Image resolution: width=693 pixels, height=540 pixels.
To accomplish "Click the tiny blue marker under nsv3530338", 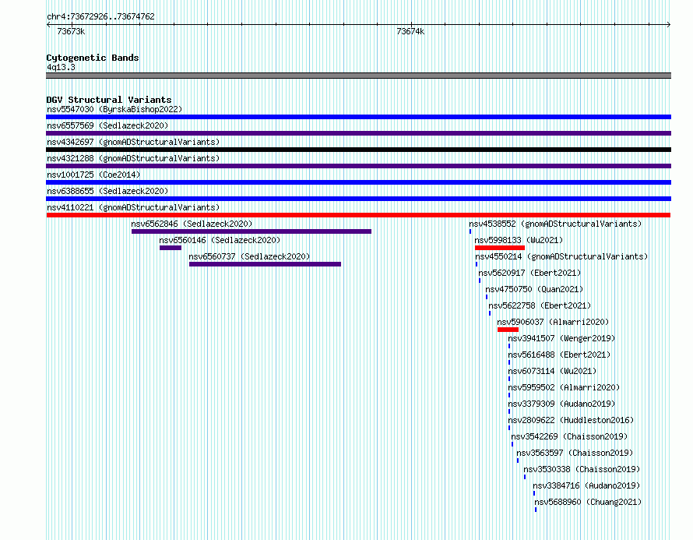I will pyautogui.click(x=525, y=477).
